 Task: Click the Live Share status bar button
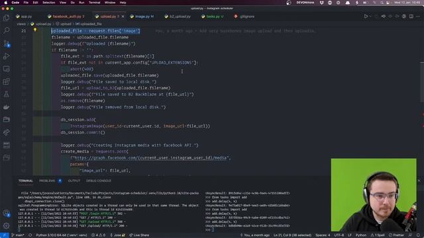pyautogui.click(x=139, y=235)
